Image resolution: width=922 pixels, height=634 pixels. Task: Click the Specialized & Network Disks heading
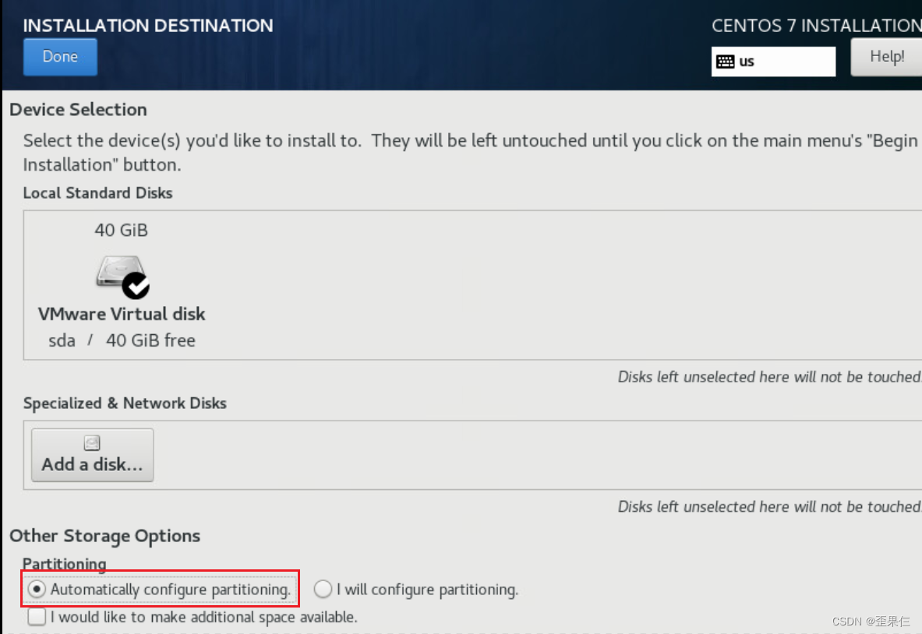pos(125,403)
